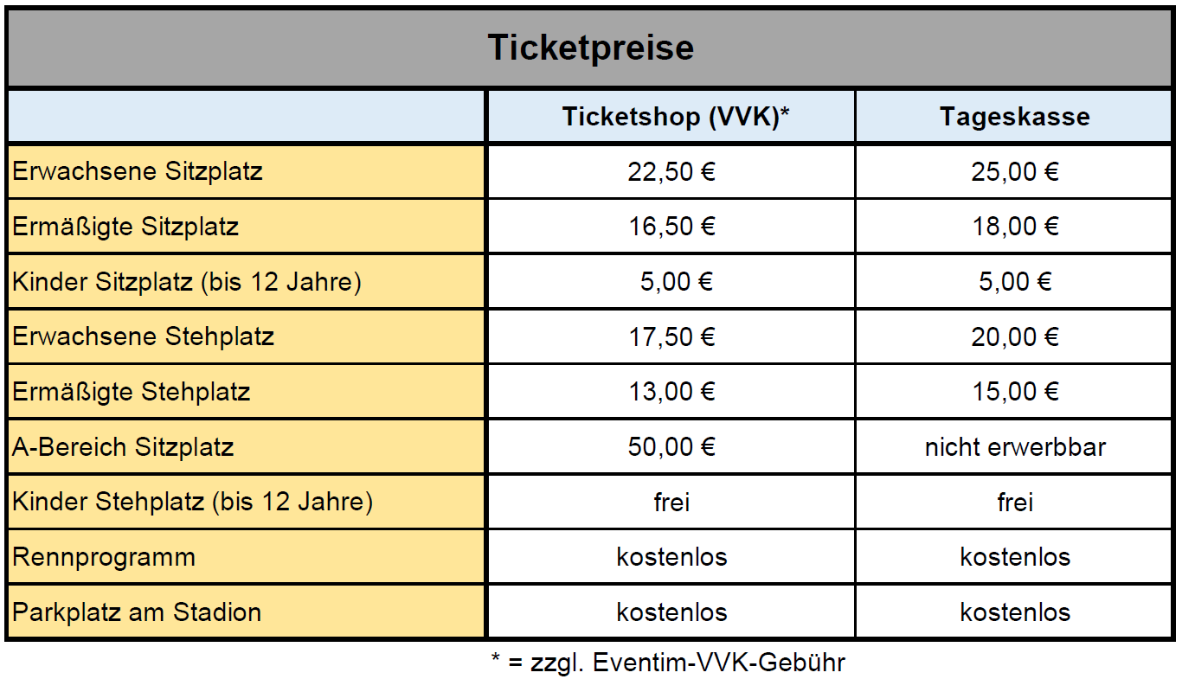This screenshot has height=679, width=1182.
Task: Click the Ticketpreise table title
Action: (x=591, y=48)
